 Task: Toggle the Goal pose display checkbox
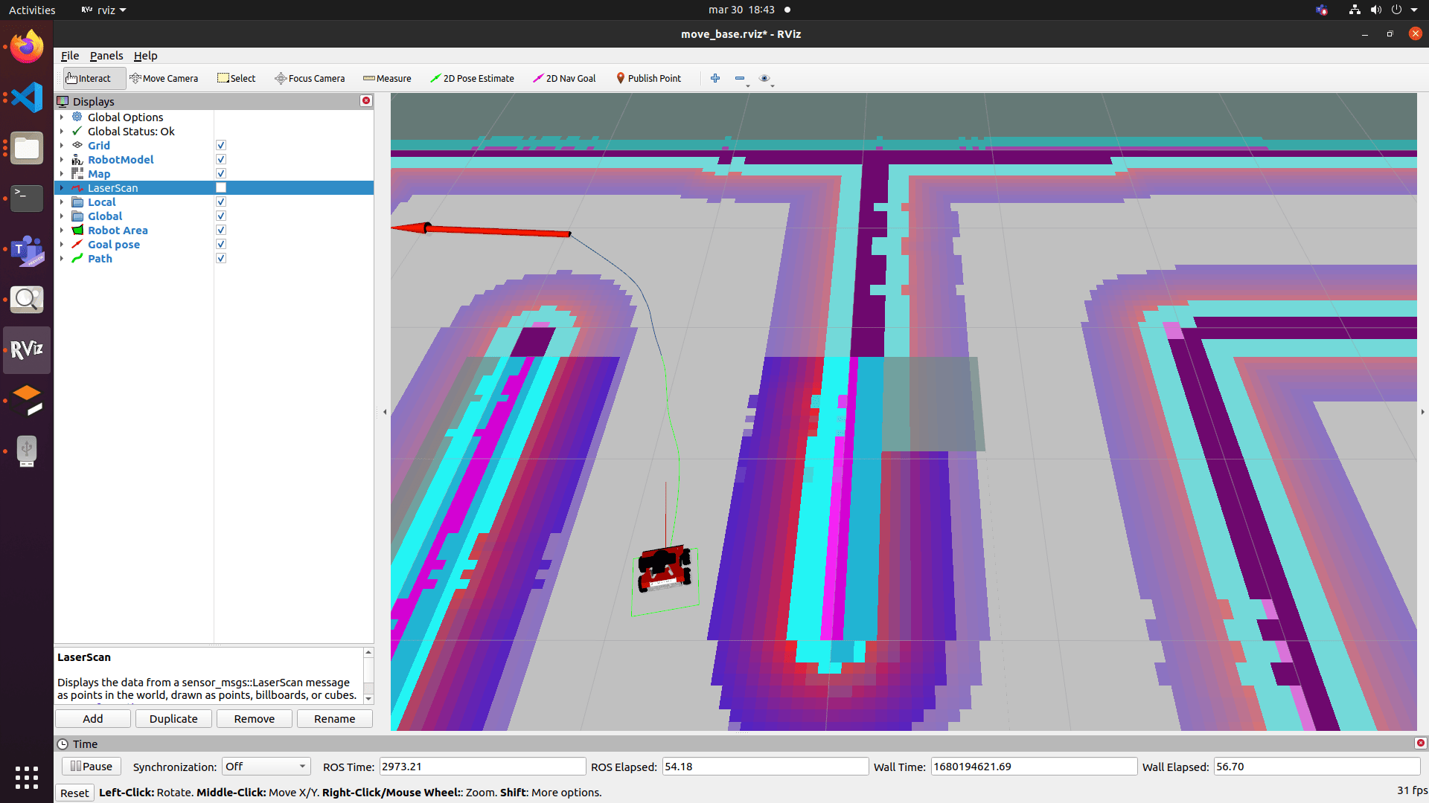221,244
